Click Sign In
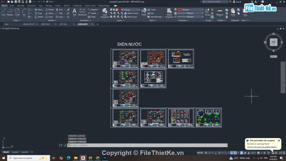The width and height of the screenshot is (286, 161). (x=237, y=2)
